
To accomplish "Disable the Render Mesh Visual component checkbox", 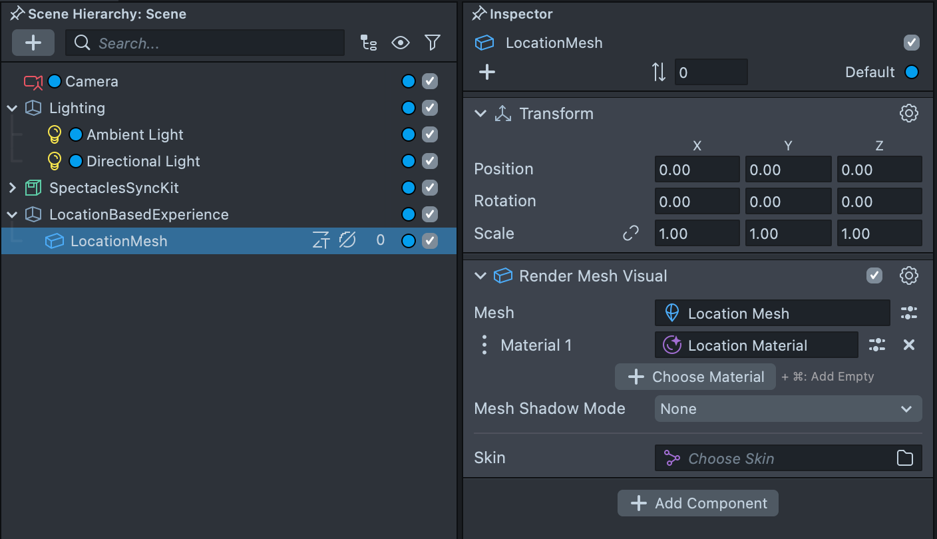I will tap(874, 276).
